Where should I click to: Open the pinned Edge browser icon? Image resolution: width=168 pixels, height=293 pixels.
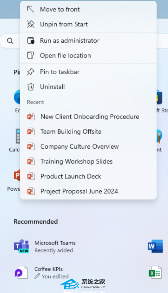(17, 97)
